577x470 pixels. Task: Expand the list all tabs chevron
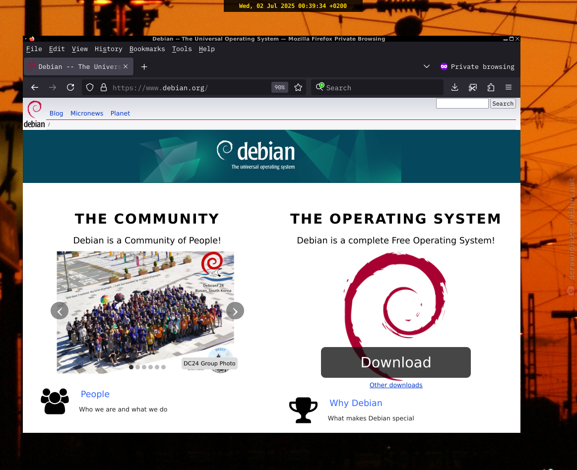coord(427,66)
